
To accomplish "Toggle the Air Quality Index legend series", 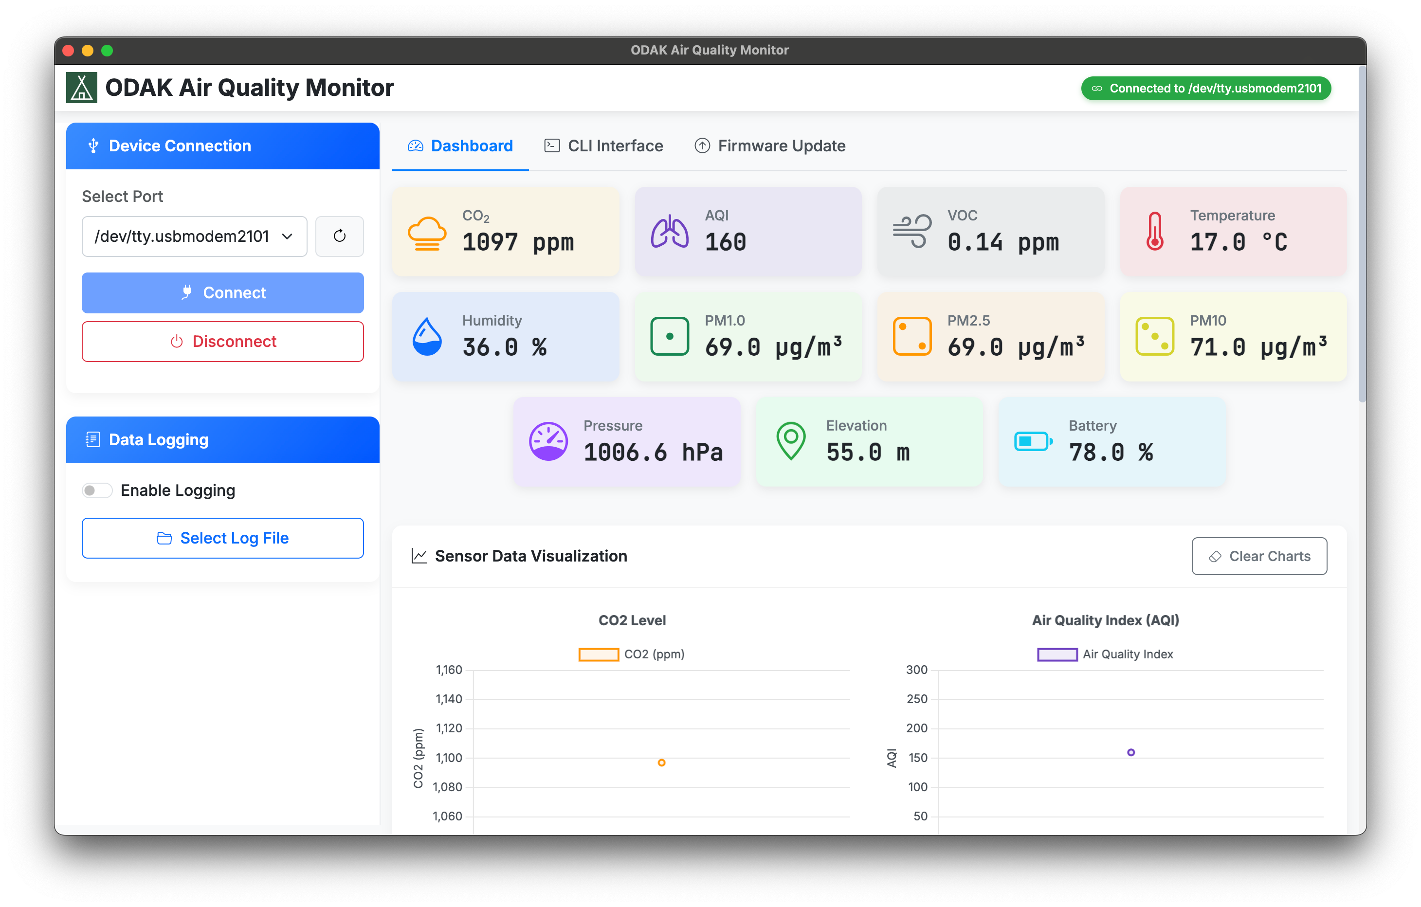I will point(1105,654).
